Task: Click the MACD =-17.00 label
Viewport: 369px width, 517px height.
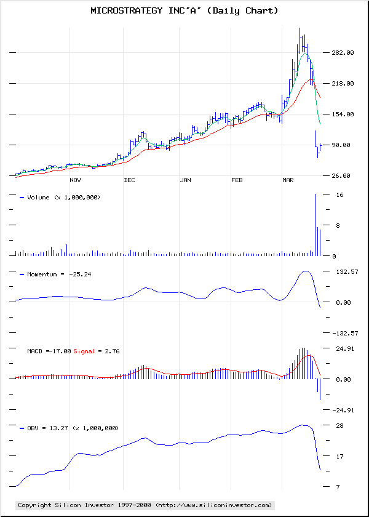Action: coord(49,351)
